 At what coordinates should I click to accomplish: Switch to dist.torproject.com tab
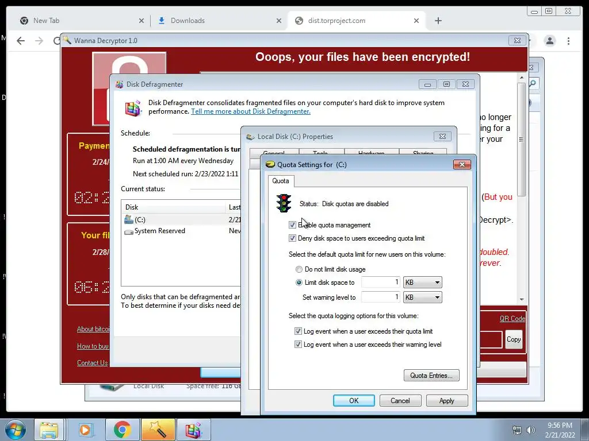click(x=357, y=21)
